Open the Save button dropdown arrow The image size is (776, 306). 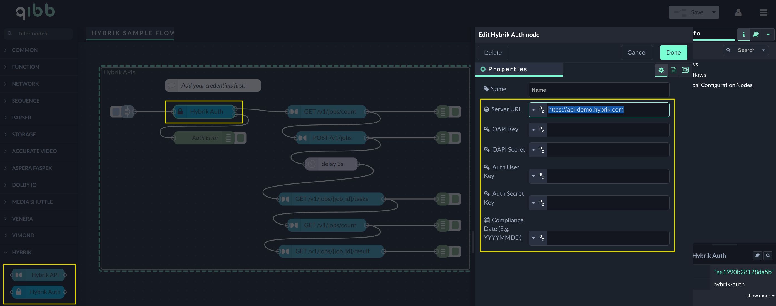click(x=713, y=12)
